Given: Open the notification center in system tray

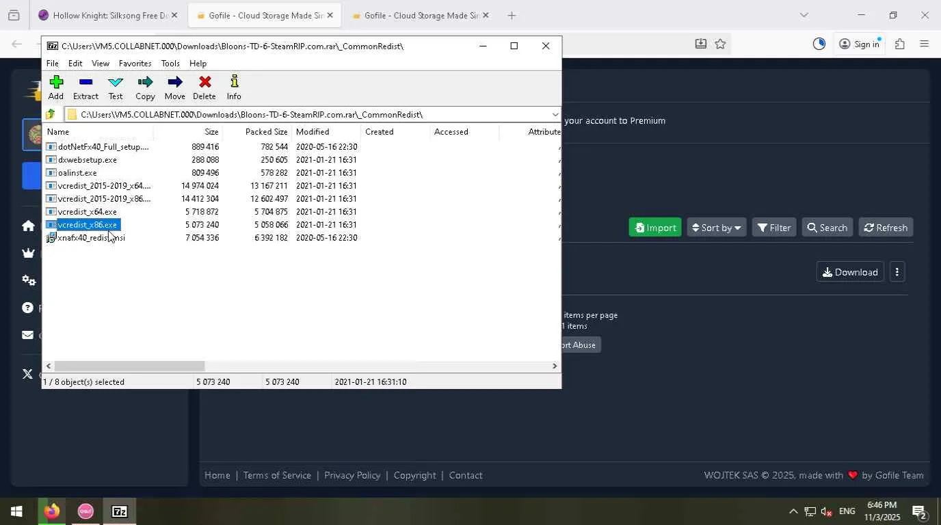Looking at the screenshot, I should [919, 511].
